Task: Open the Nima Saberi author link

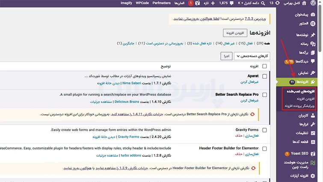Action: (x=132, y=83)
